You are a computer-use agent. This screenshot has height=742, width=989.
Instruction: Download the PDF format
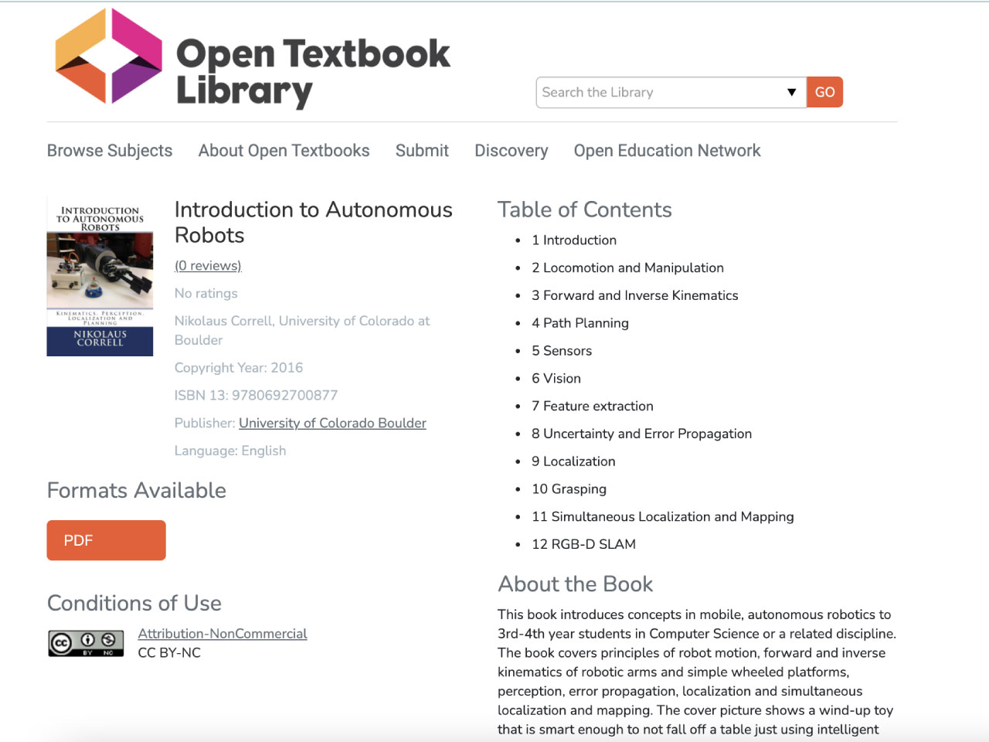(x=107, y=540)
